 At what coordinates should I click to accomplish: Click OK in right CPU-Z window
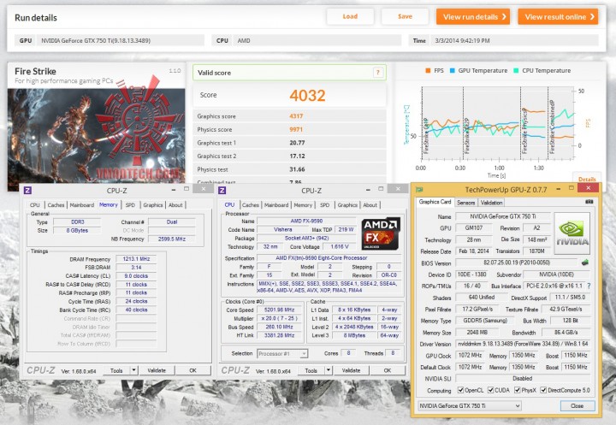coord(388,370)
